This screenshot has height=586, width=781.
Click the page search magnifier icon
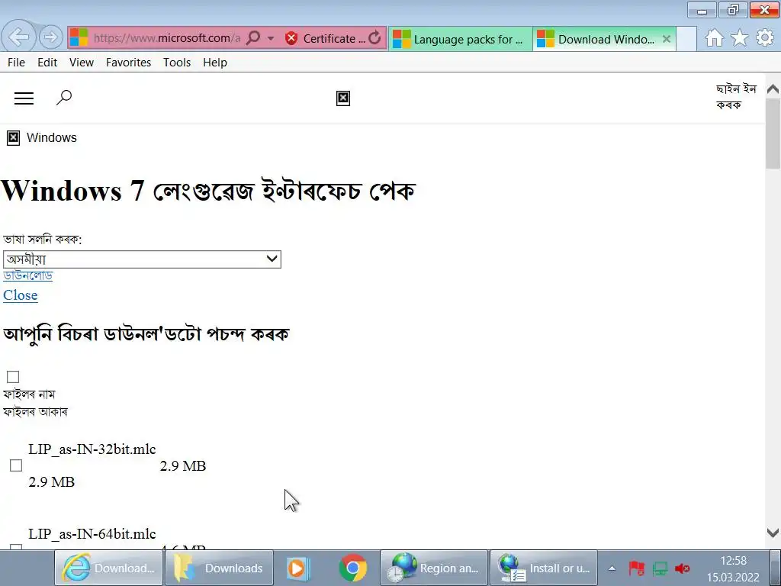[64, 97]
